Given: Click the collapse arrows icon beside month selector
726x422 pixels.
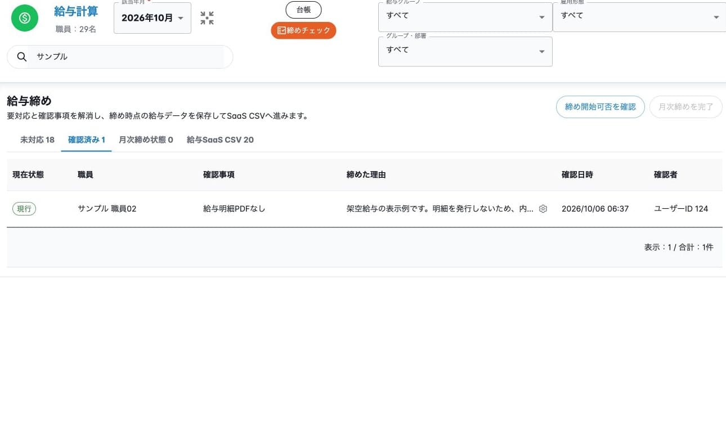Looking at the screenshot, I should coord(207,18).
